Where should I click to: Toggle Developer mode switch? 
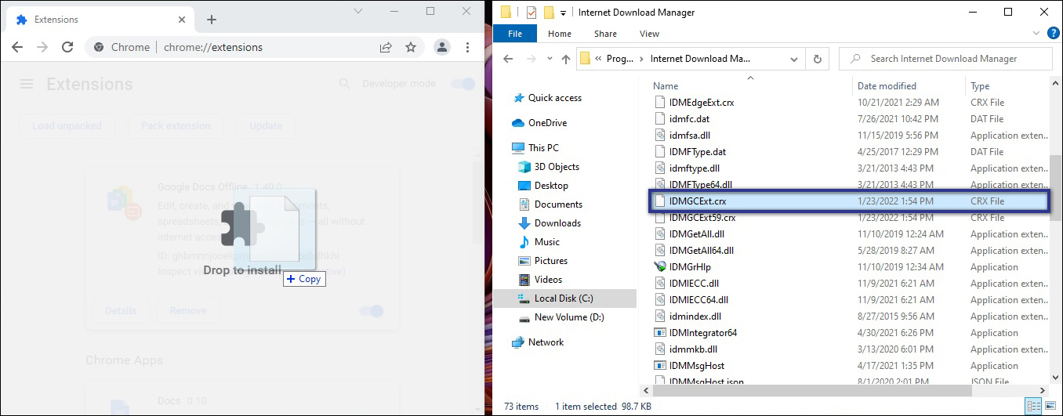coord(464,84)
